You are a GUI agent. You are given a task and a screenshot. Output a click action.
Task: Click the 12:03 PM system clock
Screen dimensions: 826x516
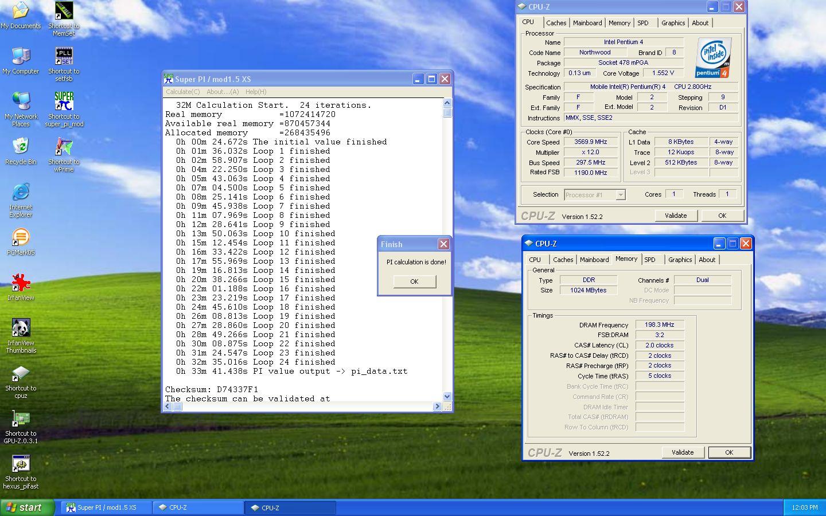click(x=804, y=507)
